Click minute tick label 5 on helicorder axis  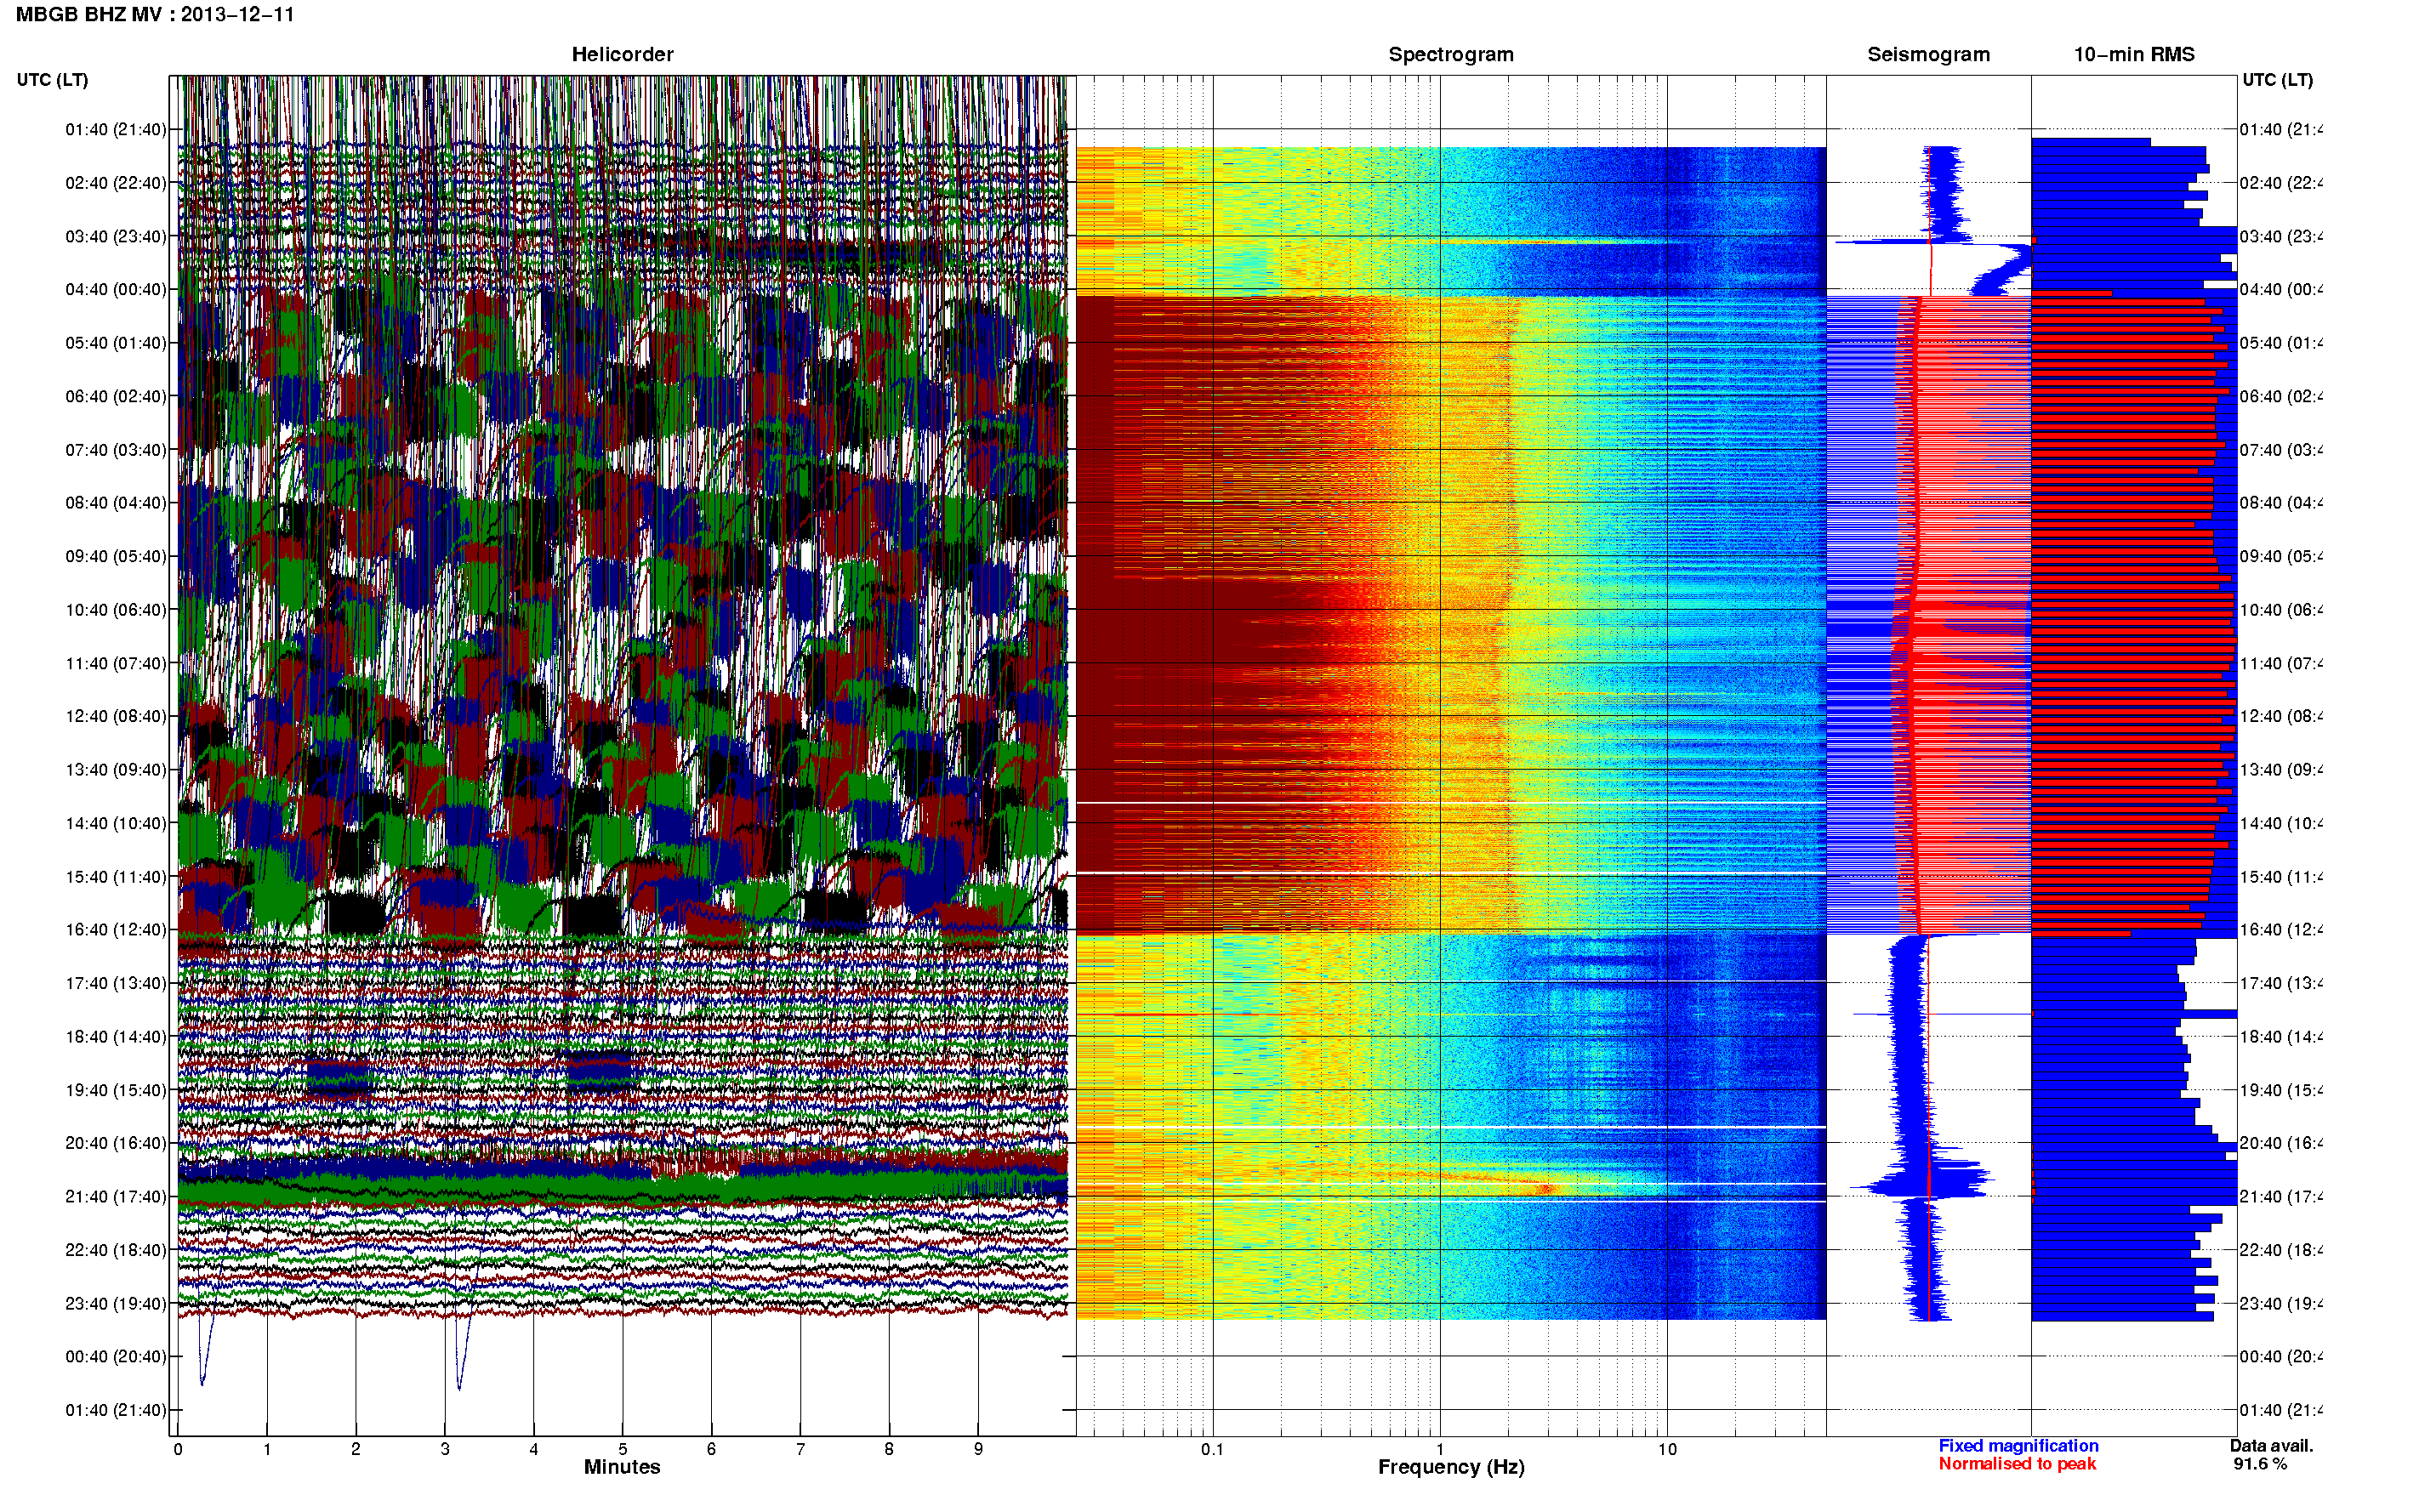pos(622,1449)
